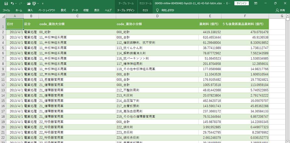
Task: Click the Select All corner triangle
Action: tap(3, 16)
